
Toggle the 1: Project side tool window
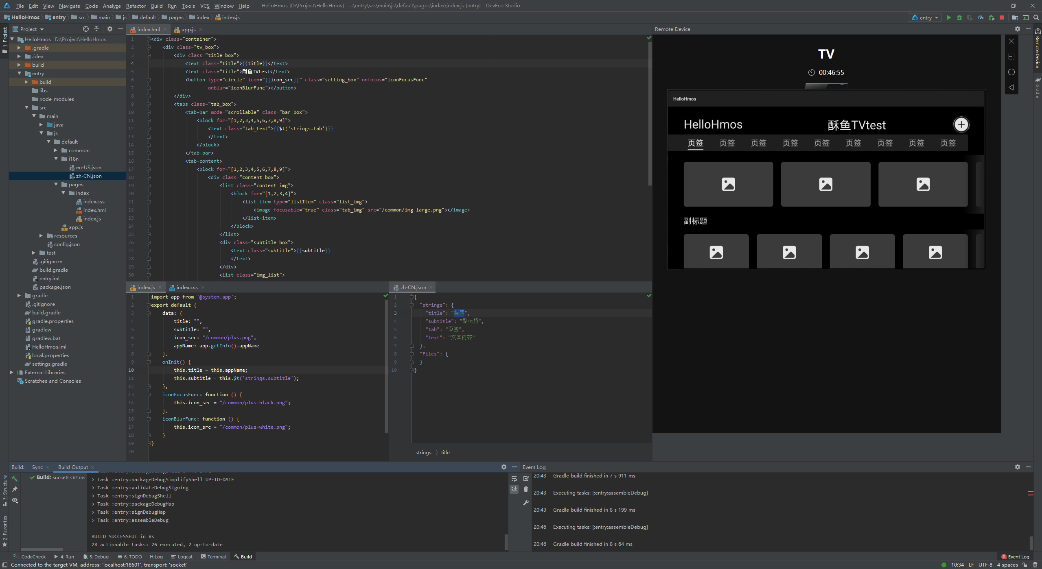[4, 40]
